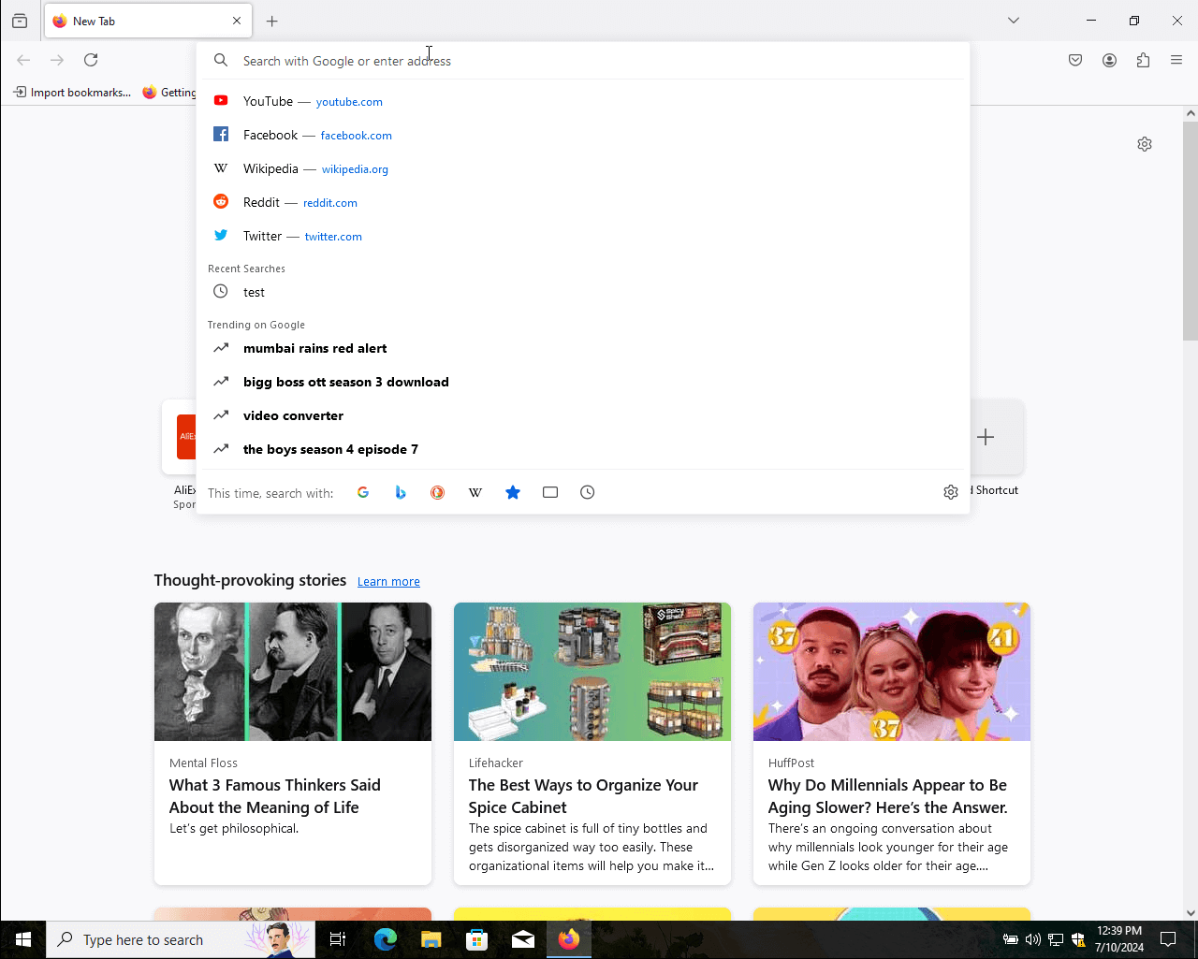Select Wikipedia suggestion in dropdown
This screenshot has height=959, width=1198.
coord(583,168)
